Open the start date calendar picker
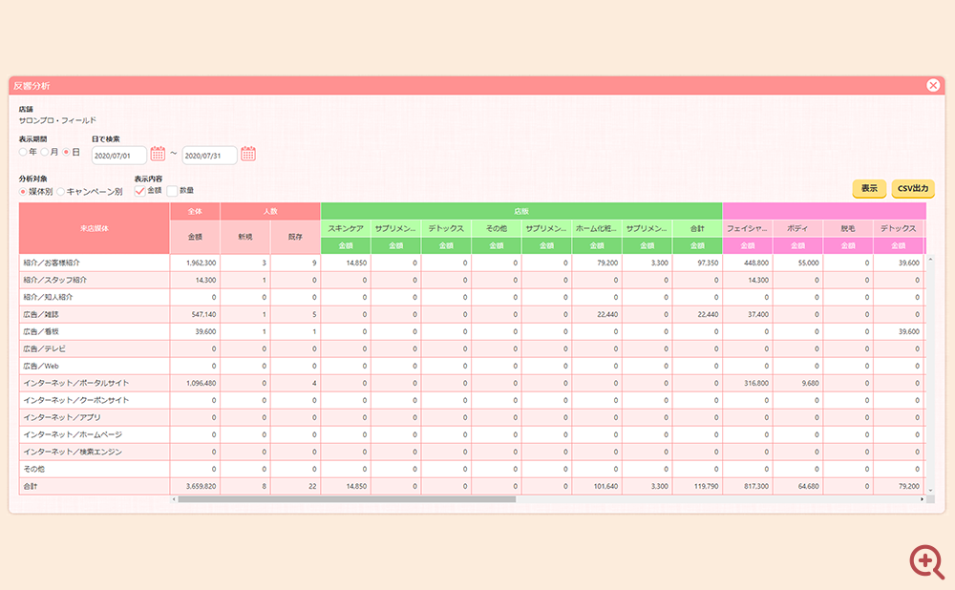The width and height of the screenshot is (955, 590). pyautogui.click(x=158, y=154)
